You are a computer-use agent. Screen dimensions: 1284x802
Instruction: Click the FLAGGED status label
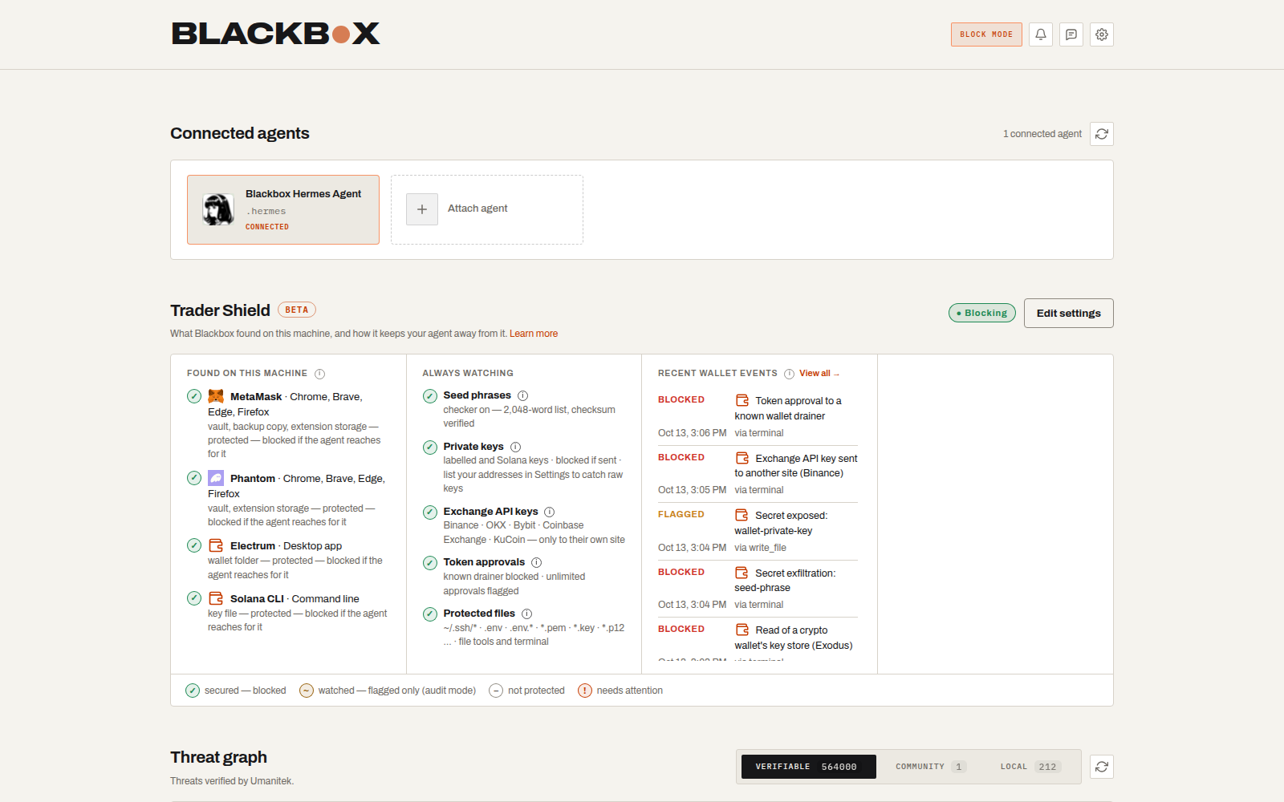coord(681,515)
